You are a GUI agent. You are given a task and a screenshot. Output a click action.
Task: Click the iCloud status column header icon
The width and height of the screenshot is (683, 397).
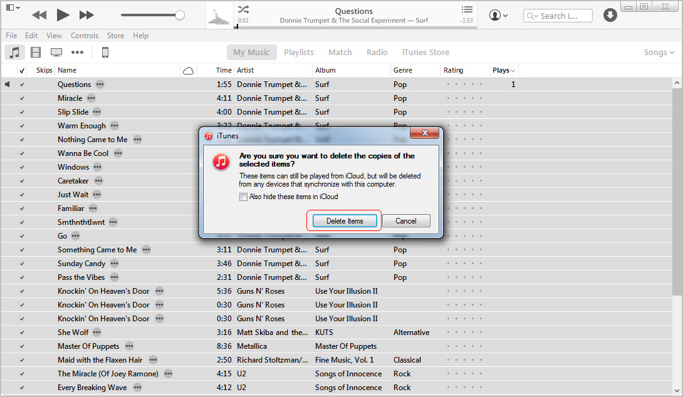click(188, 71)
